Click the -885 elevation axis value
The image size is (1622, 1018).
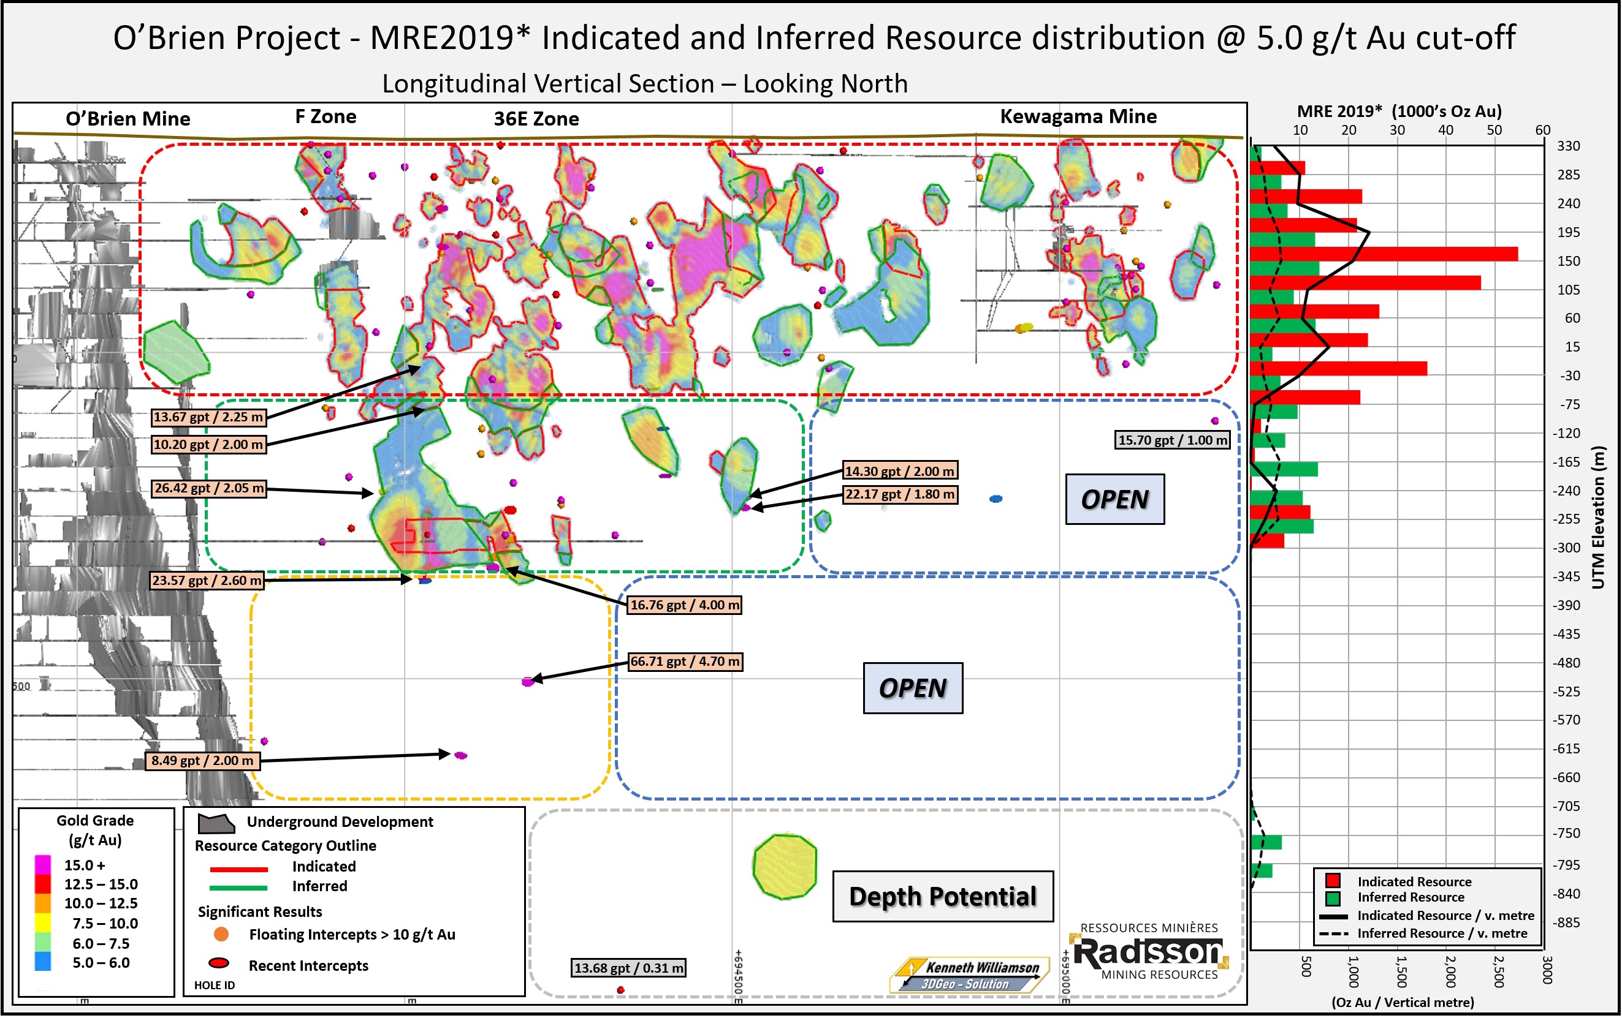point(1566,922)
